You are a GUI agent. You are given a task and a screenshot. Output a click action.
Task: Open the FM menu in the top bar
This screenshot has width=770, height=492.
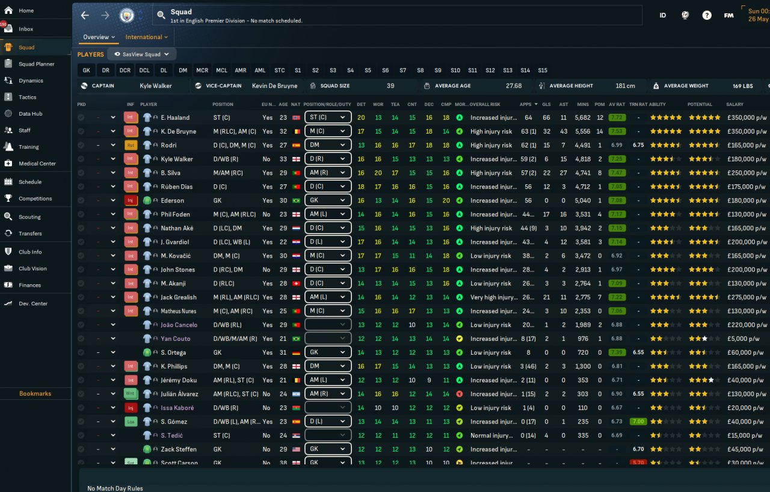(728, 16)
